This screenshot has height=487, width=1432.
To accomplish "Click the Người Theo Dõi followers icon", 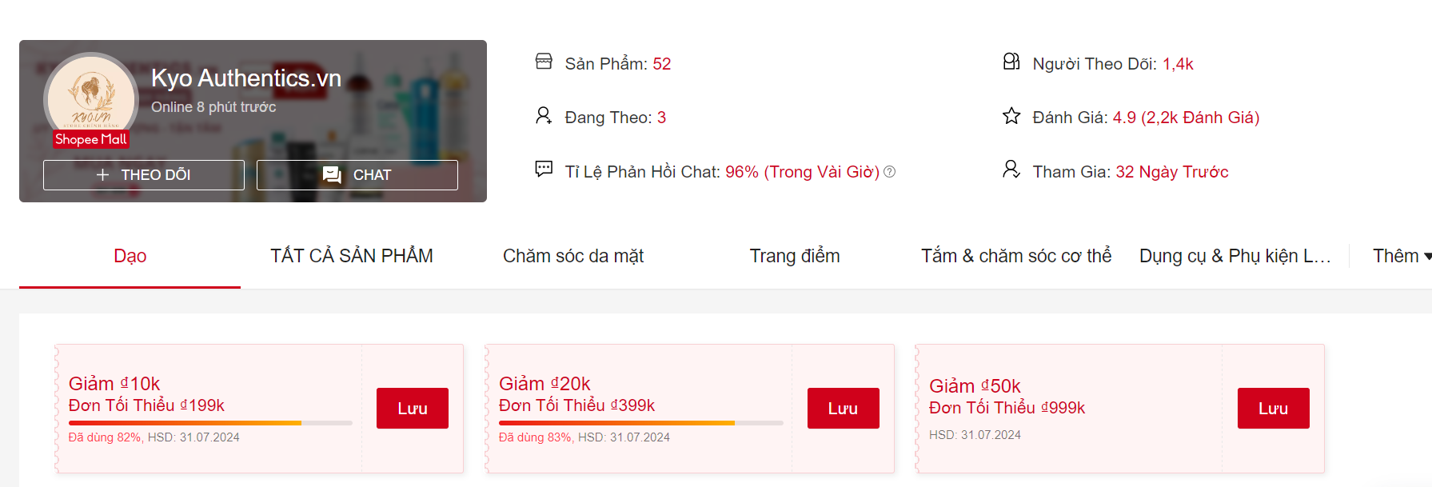I will tap(1011, 62).
